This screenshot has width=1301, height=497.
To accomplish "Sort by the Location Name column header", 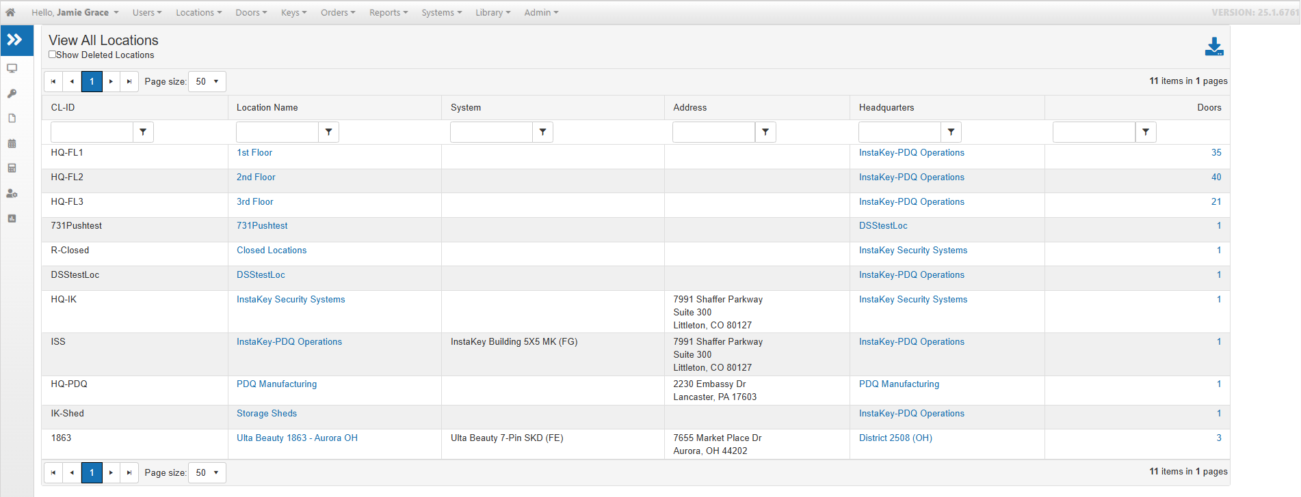I will [x=267, y=108].
